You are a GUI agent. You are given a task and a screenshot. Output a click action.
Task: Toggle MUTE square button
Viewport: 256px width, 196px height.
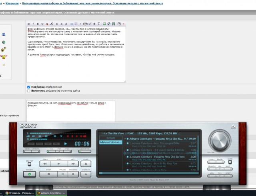[x=230, y=162]
